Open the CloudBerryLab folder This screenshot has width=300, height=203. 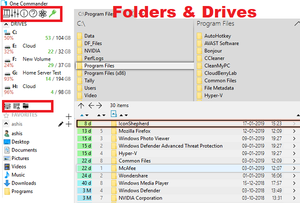217,73
